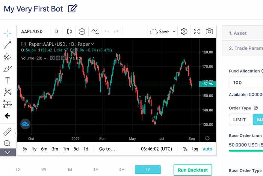Enter fullscreen chart mode
Viewport: 263px width, 176px height.
[196, 31]
